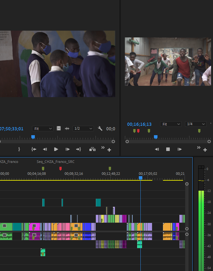
Task: Click first green marker in Program monitor
Action: [134, 131]
